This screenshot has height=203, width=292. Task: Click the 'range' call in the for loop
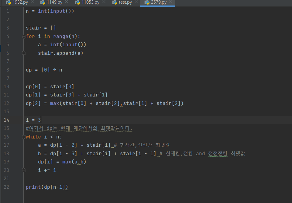point(60,36)
